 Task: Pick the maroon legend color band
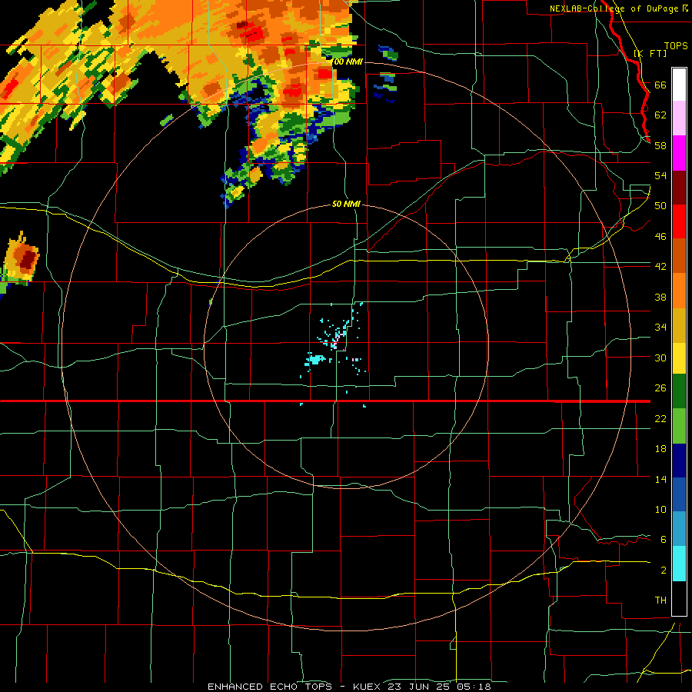pyautogui.click(x=679, y=187)
